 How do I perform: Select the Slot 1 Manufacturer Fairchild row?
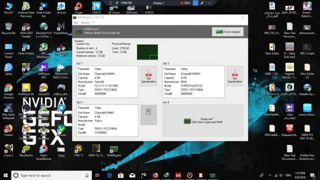pyautogui.click(x=107, y=81)
